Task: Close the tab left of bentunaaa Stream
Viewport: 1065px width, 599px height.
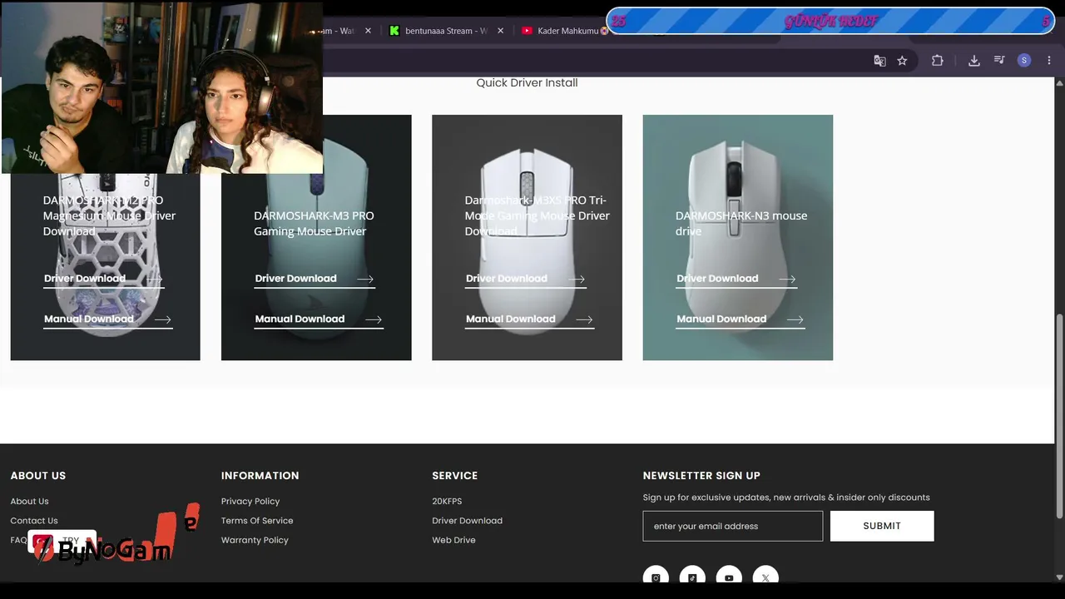Action: point(368,31)
